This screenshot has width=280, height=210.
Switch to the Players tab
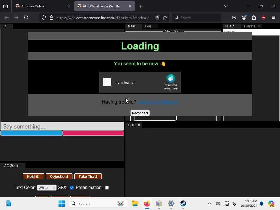coord(249,26)
